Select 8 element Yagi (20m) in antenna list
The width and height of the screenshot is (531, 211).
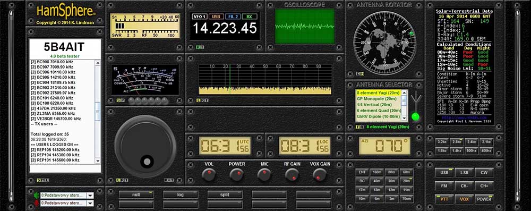click(378, 92)
